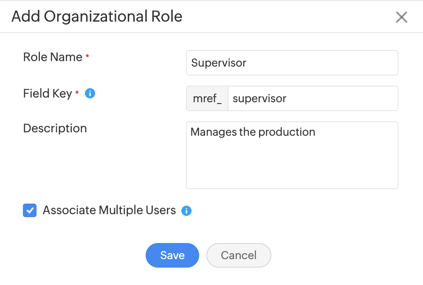
Task: Select the Role Name field showing Supervisor
Action: (x=292, y=62)
